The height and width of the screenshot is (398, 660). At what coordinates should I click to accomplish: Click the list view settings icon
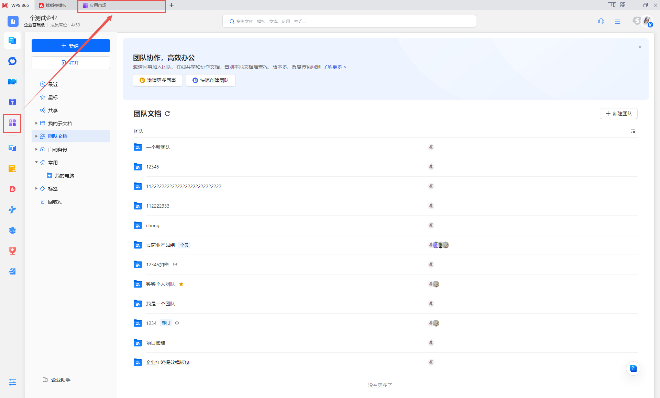632,131
